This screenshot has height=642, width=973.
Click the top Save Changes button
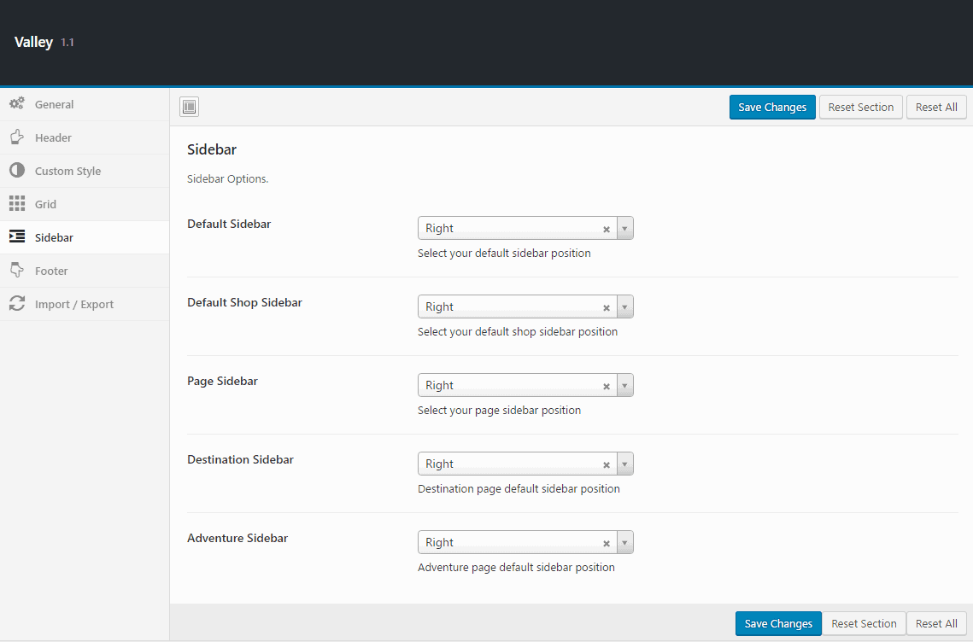point(772,107)
